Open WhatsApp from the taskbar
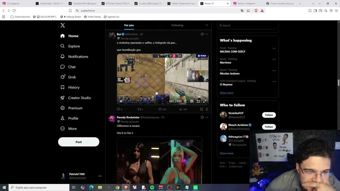340x191 pixels. click(x=195, y=188)
